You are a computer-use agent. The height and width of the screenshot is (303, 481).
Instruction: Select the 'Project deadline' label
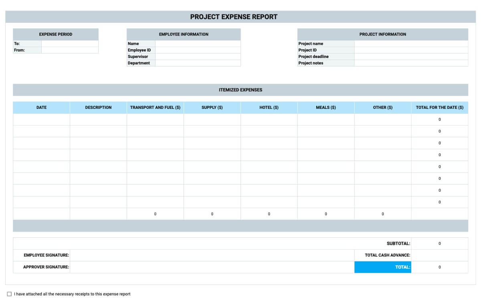pyautogui.click(x=313, y=56)
